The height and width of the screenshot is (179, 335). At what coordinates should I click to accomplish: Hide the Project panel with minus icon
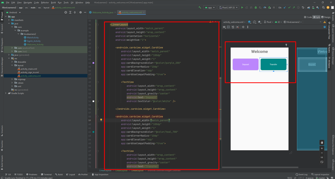[85, 12]
